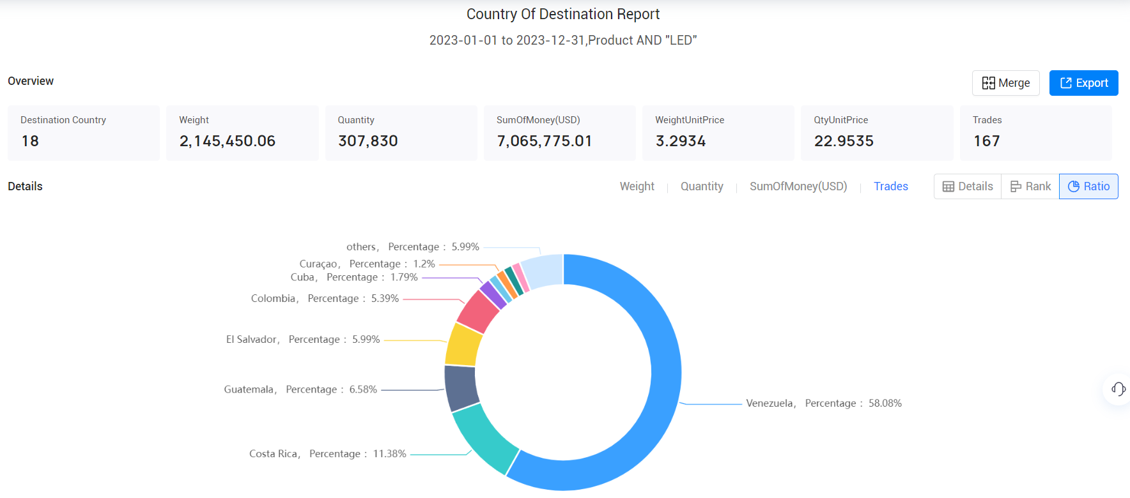Select the Trades 167 card

[x=1036, y=133]
